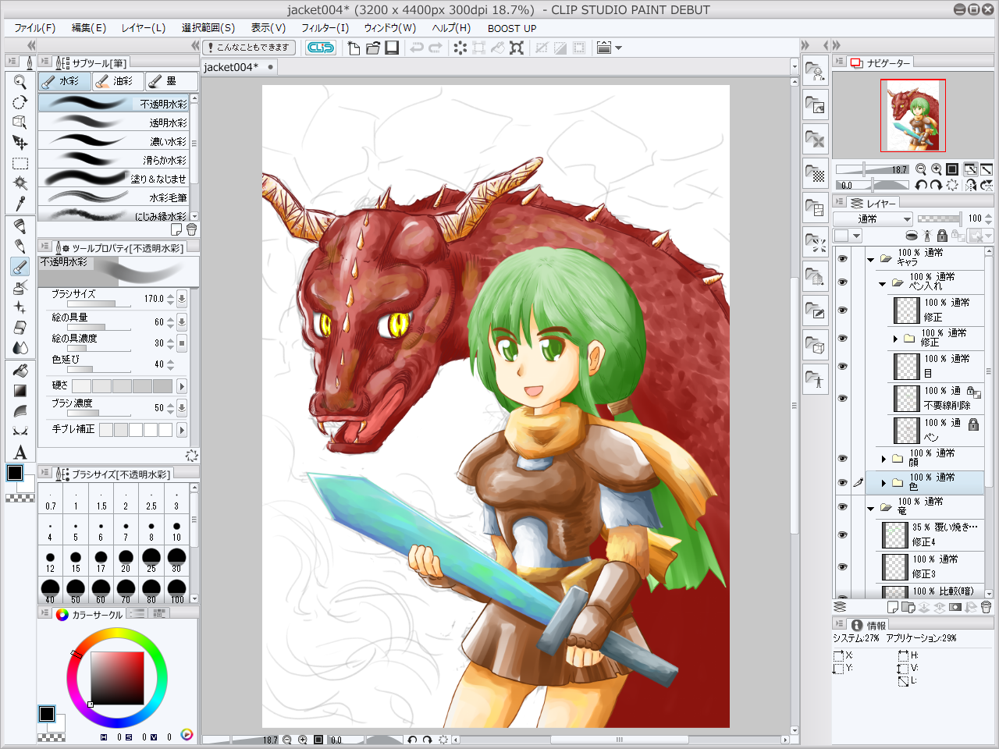Open the フィルター(I) menu
The height and width of the screenshot is (749, 999).
tap(325, 28)
